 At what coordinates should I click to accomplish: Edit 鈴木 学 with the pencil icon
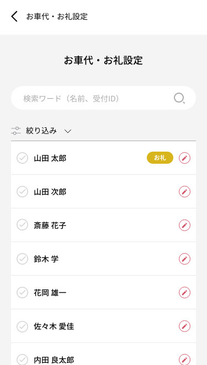coord(184,259)
